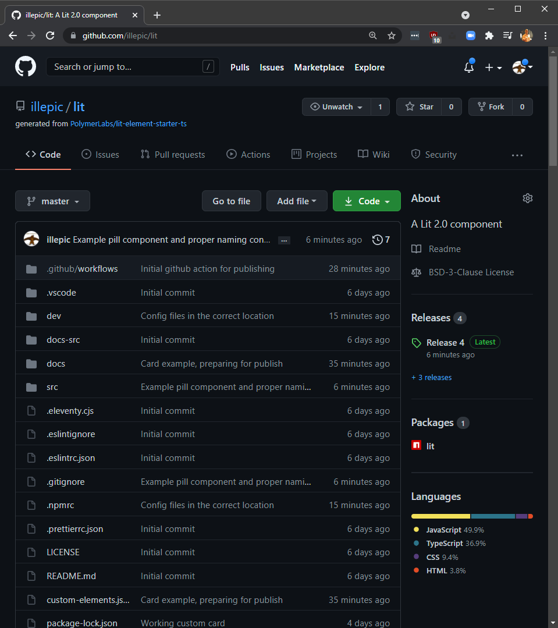This screenshot has height=628, width=558.
Task: Switch to the Actions tab
Action: pos(248,155)
